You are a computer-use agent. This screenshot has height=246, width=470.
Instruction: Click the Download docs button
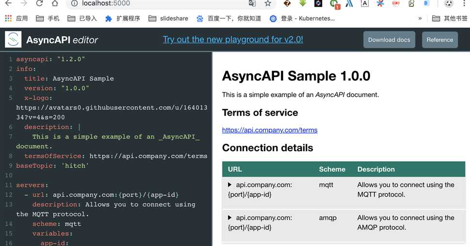(389, 40)
